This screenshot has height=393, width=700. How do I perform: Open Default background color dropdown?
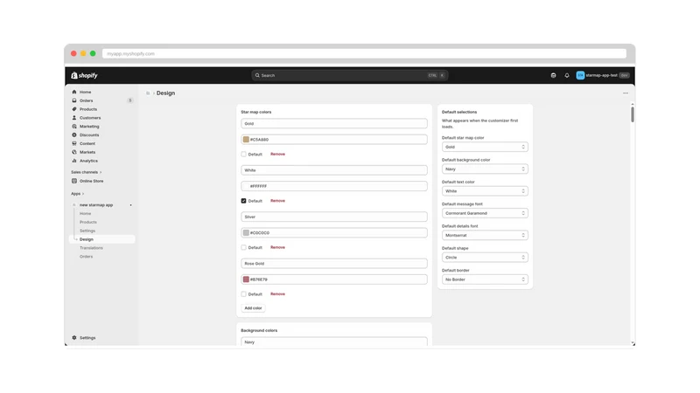click(485, 169)
